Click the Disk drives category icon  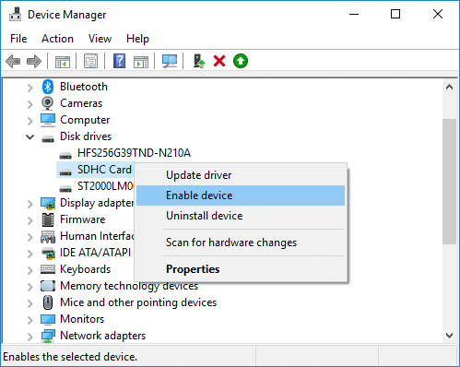[x=48, y=139]
